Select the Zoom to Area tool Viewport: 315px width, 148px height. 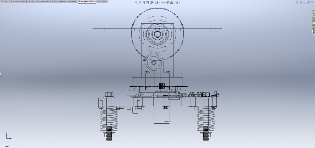140,2
